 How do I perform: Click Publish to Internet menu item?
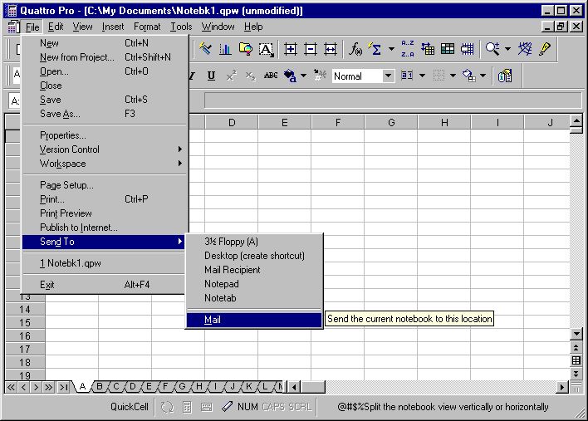tap(105, 228)
